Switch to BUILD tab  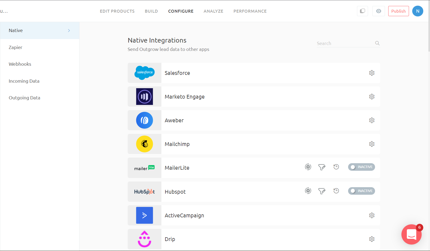coord(151,11)
